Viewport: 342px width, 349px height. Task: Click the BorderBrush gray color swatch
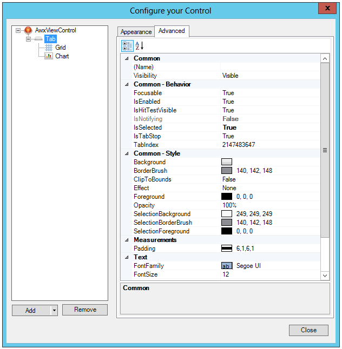click(227, 171)
